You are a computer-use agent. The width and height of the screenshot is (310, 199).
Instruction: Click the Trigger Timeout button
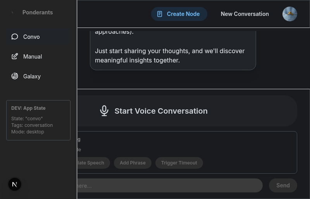(179, 163)
